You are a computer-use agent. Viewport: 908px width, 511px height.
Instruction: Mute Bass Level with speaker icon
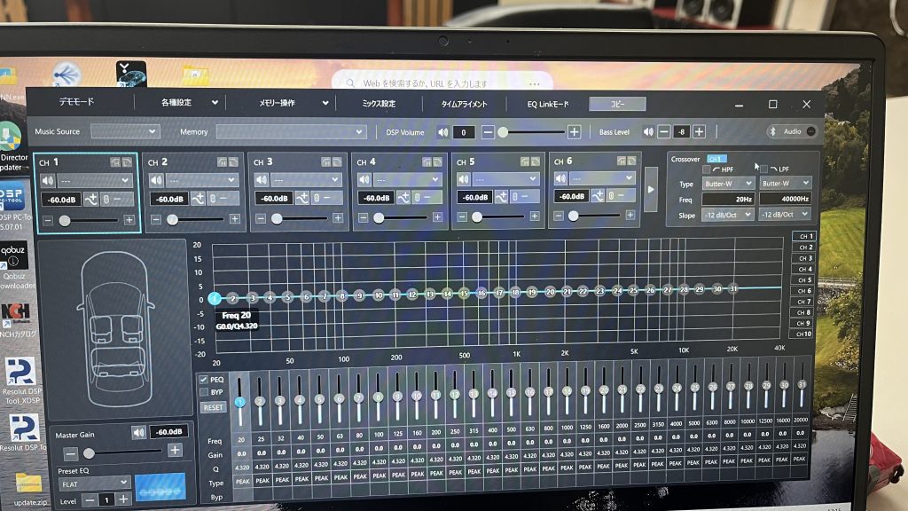[648, 132]
